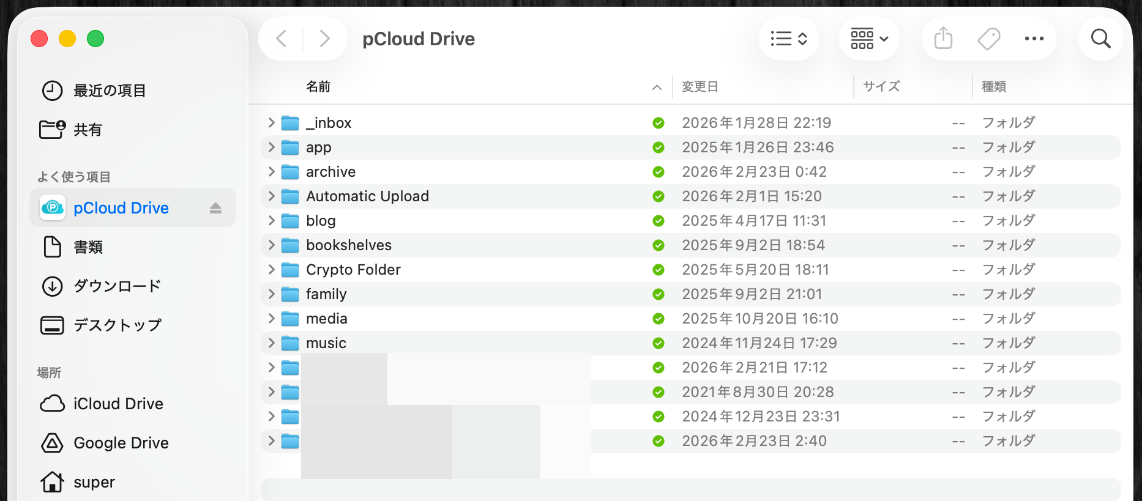
Task: Click the date 2021年8月30日 20:28
Action: [x=758, y=392]
